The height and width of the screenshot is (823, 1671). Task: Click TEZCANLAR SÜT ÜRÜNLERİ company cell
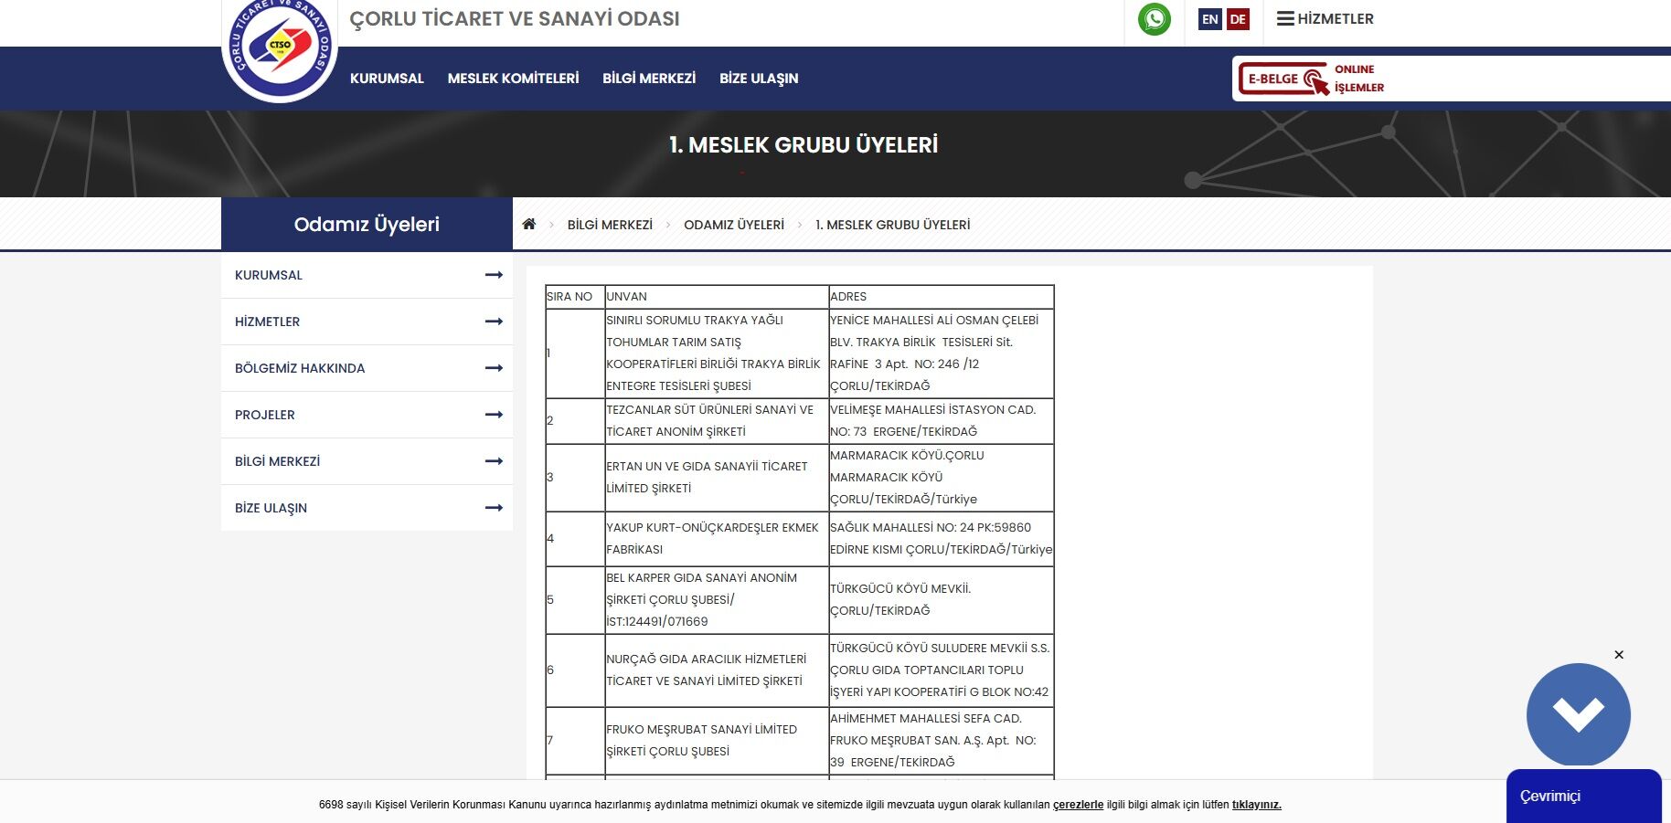coord(717,421)
